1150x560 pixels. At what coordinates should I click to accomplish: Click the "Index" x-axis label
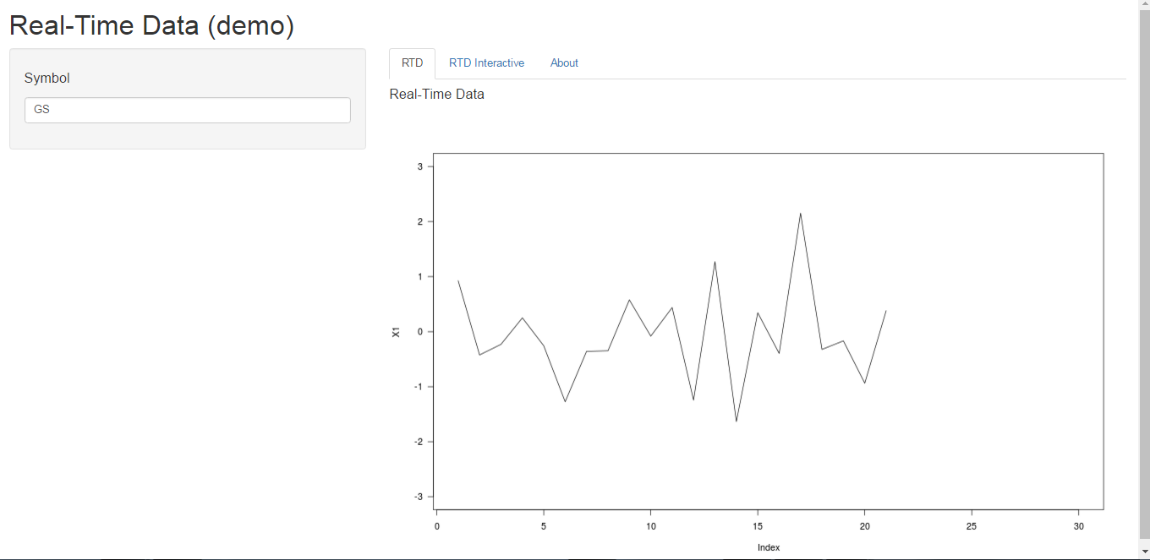(x=769, y=547)
